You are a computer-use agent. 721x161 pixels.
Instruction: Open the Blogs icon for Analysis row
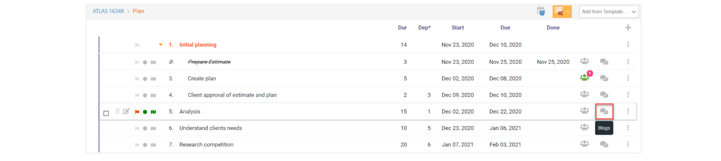[604, 112]
